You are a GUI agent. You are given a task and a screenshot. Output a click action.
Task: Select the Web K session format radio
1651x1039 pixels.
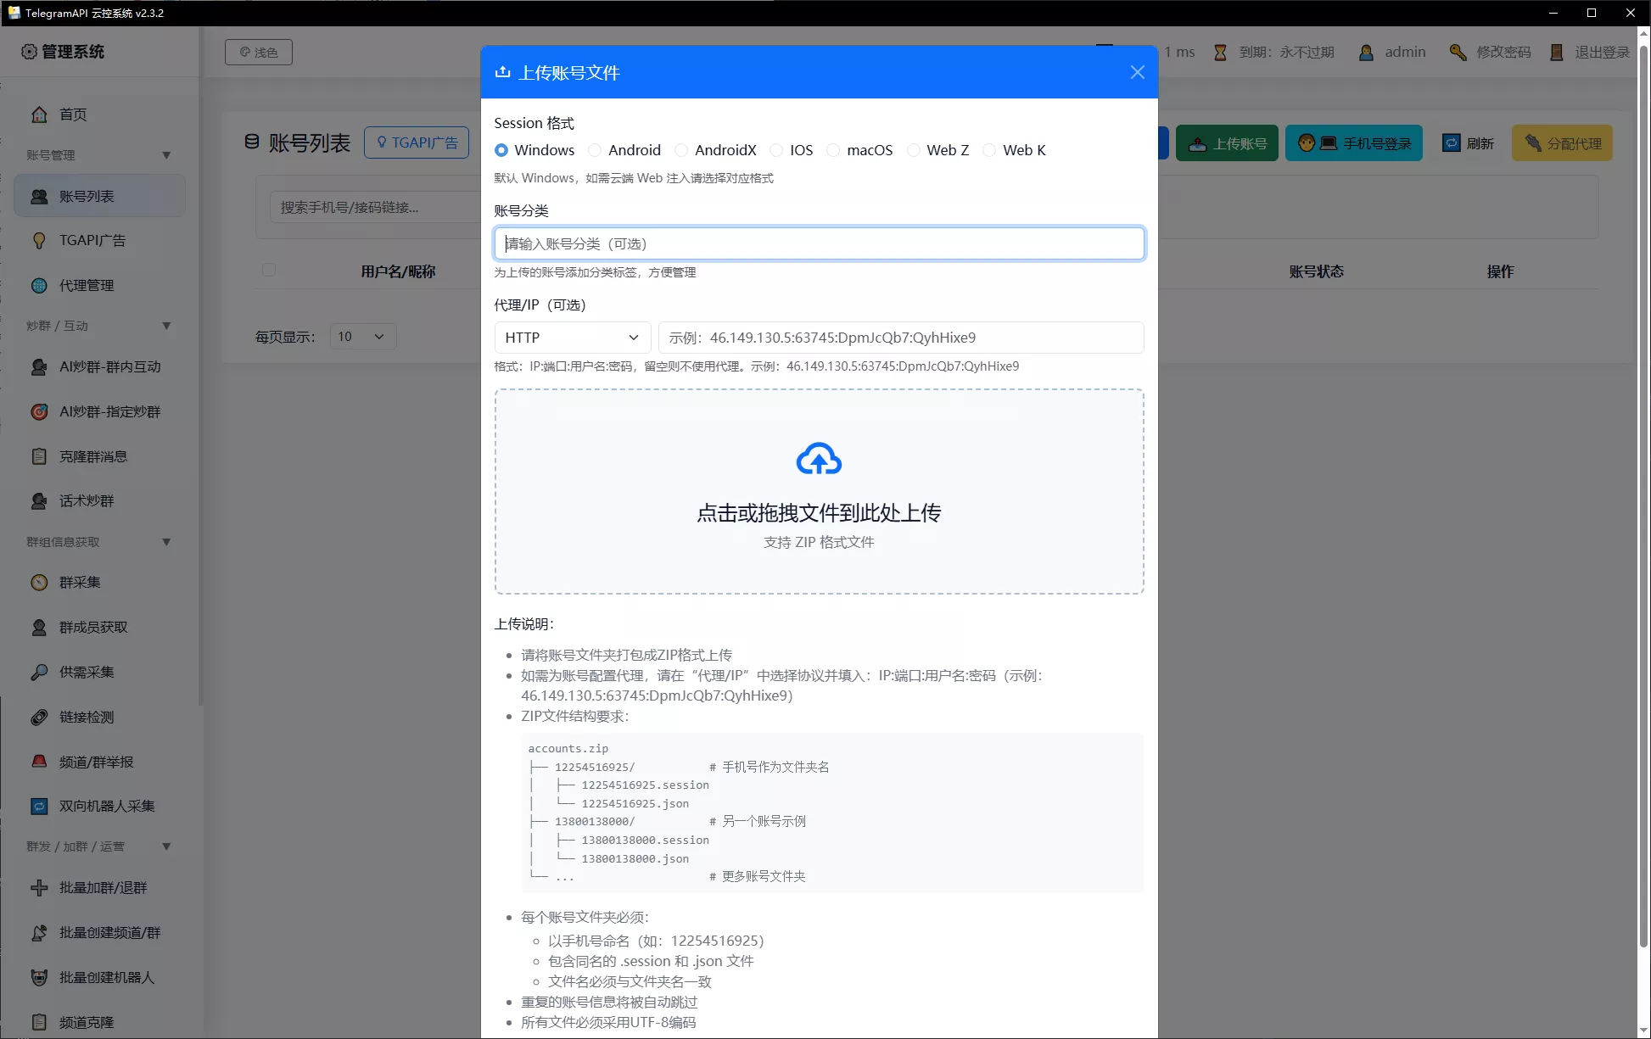[x=989, y=150]
